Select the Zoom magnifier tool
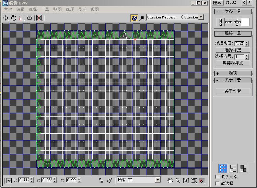257x188 pixels. (x=178, y=180)
